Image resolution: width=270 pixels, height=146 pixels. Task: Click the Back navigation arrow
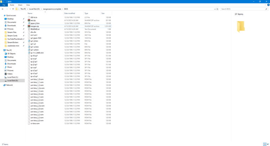3,9
